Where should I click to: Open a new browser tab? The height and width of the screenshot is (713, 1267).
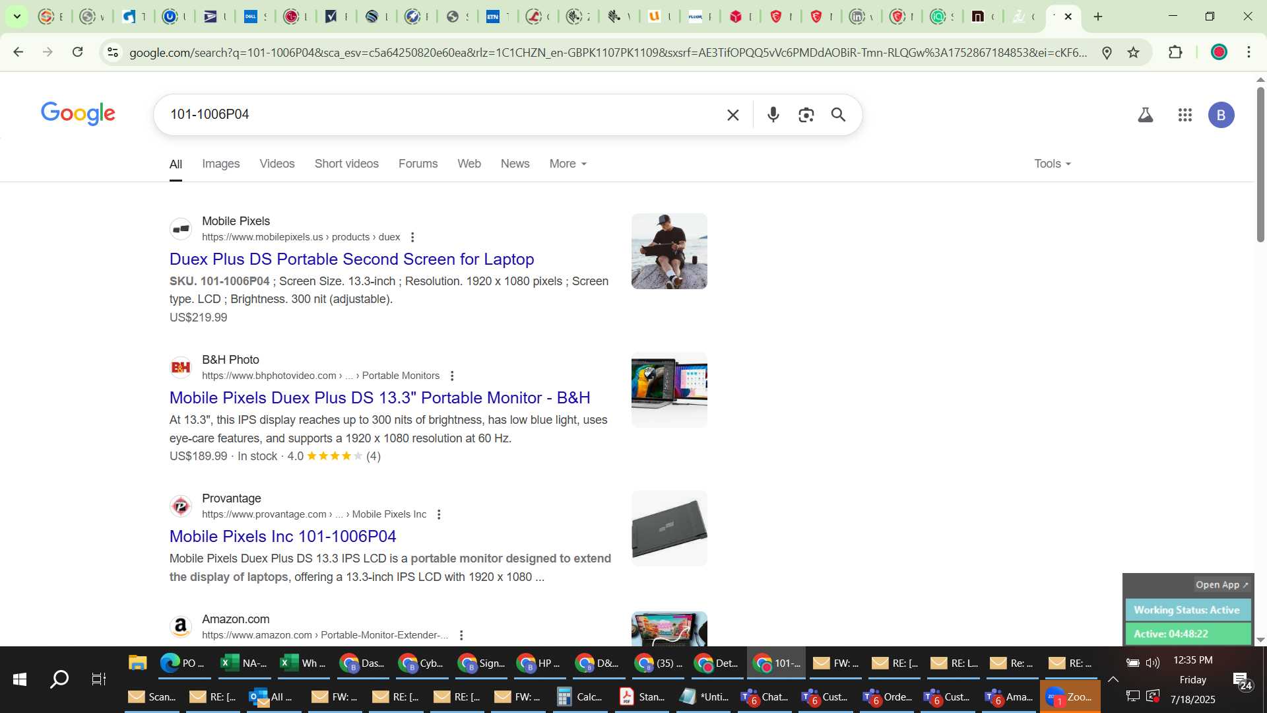pyautogui.click(x=1098, y=17)
